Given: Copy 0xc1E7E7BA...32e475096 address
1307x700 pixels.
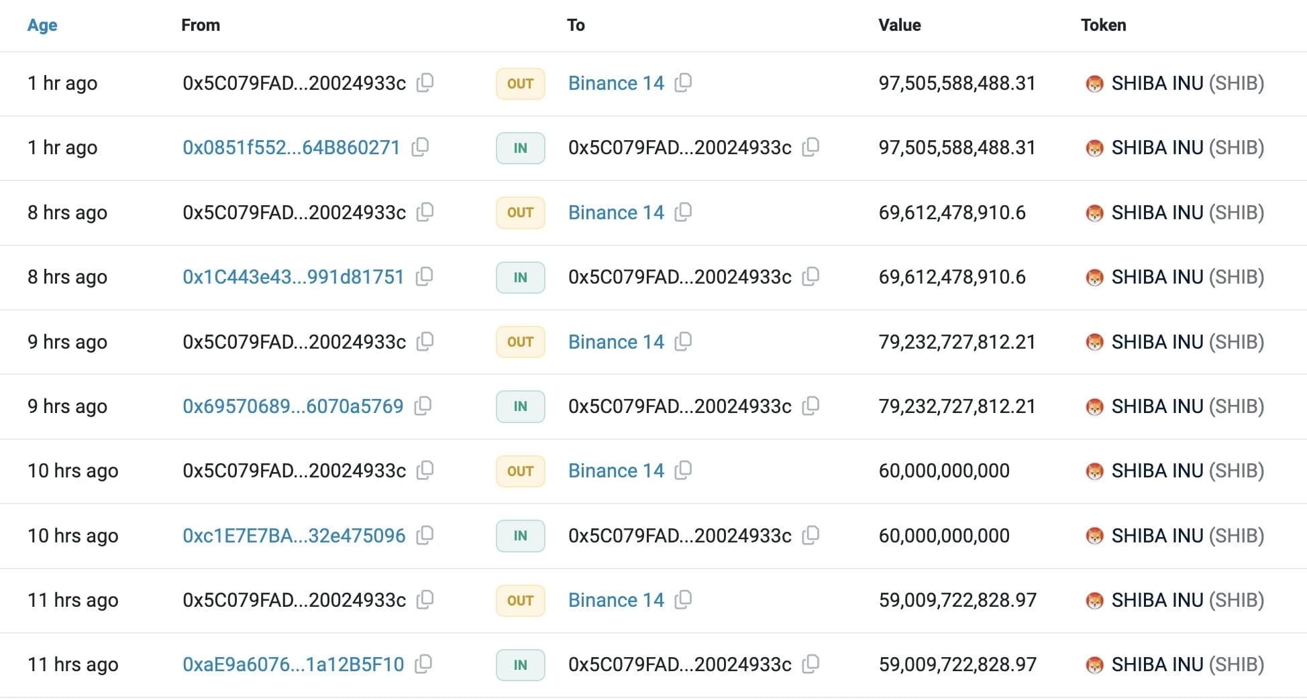Looking at the screenshot, I should (425, 536).
